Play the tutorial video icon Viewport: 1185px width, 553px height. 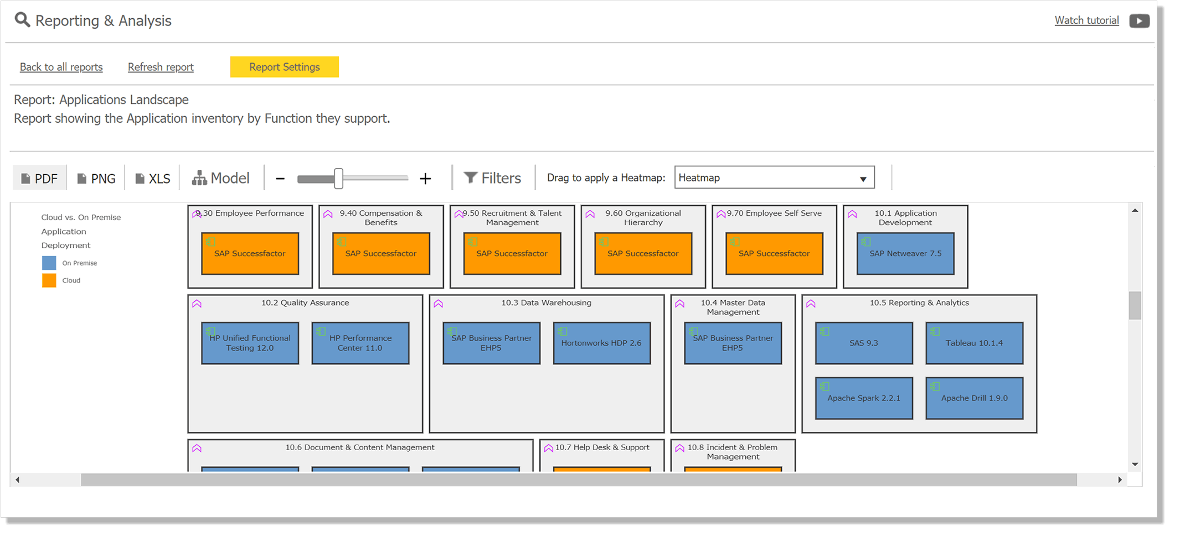(1140, 20)
